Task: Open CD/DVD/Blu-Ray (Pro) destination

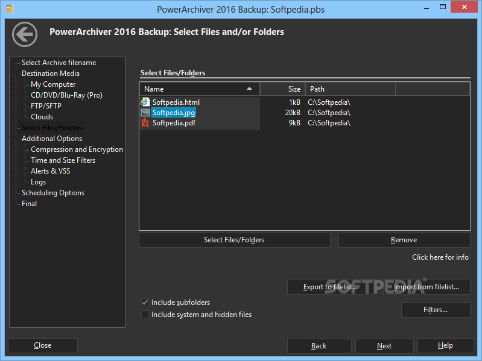Action: [x=67, y=95]
